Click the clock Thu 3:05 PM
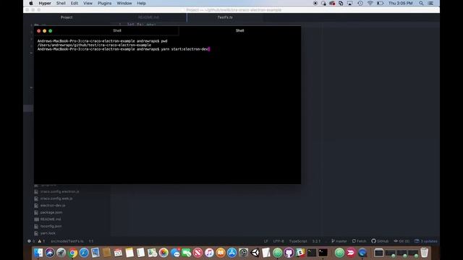This screenshot has height=260, width=463. click(400, 3)
